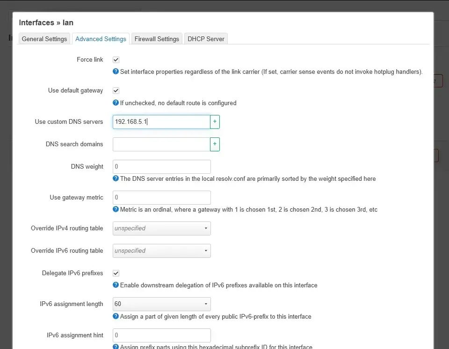Open Override IPv4 routing table dropdown
The width and height of the screenshot is (449, 349).
click(x=161, y=228)
